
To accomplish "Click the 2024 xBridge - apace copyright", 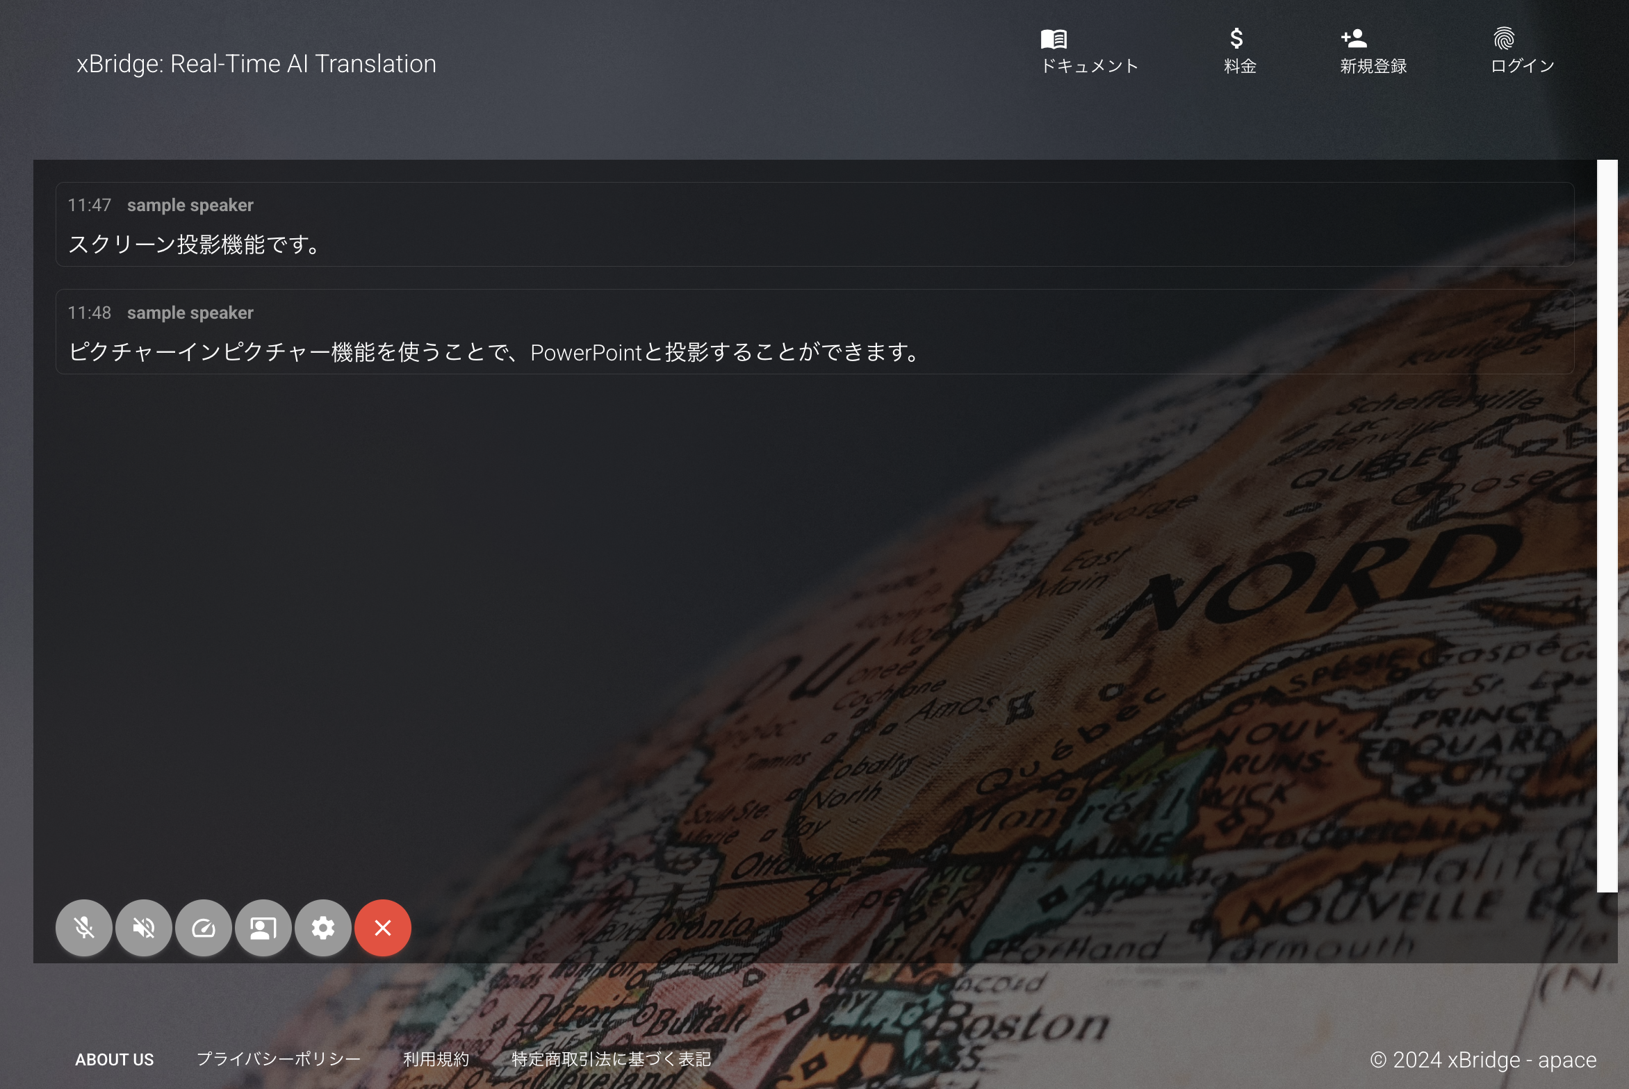I will tap(1483, 1060).
